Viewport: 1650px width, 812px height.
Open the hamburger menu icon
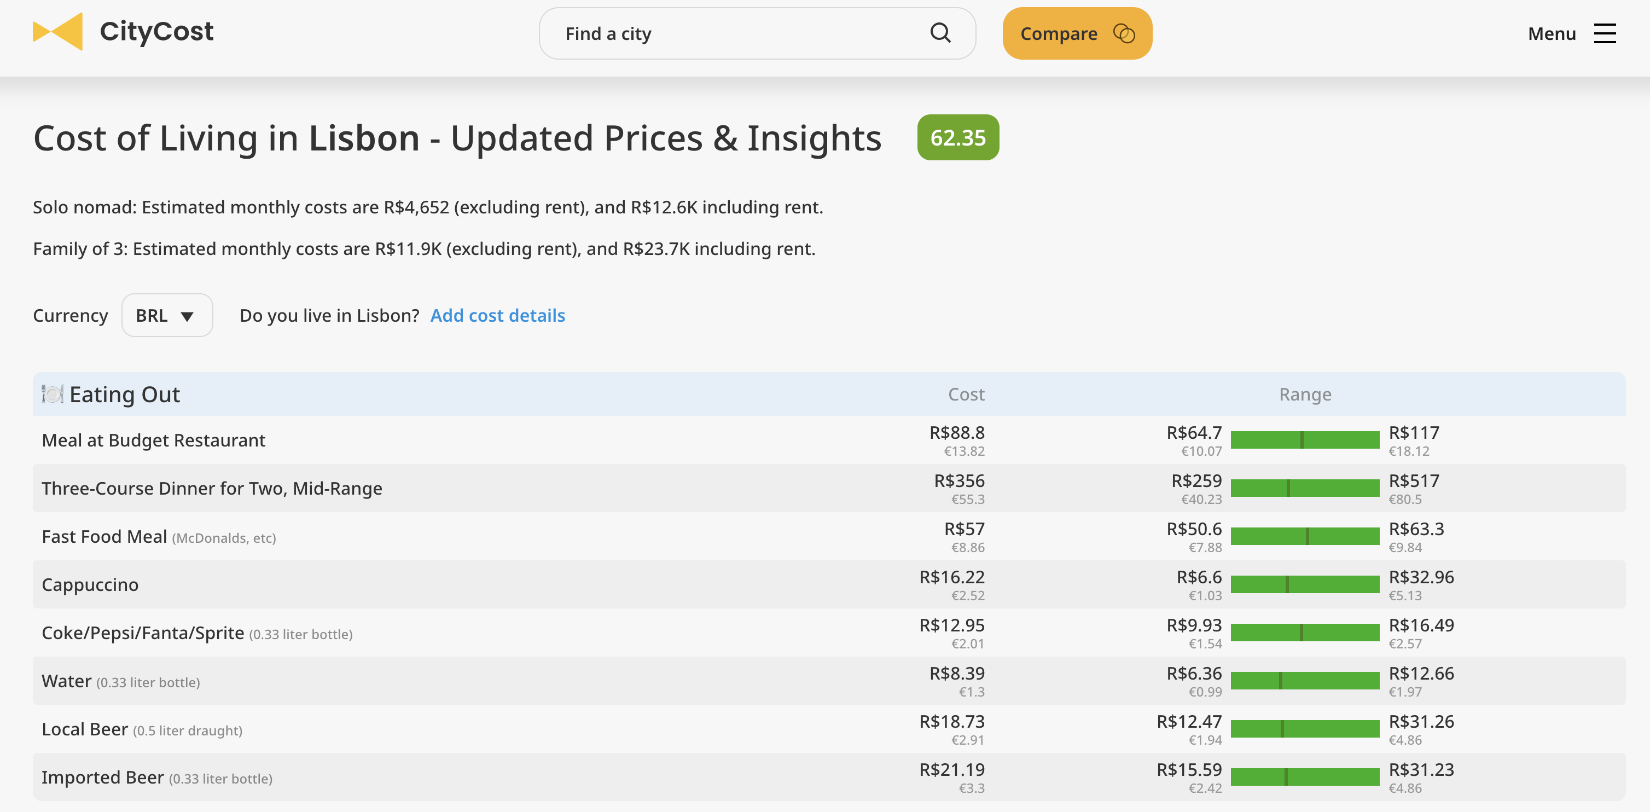click(x=1605, y=33)
